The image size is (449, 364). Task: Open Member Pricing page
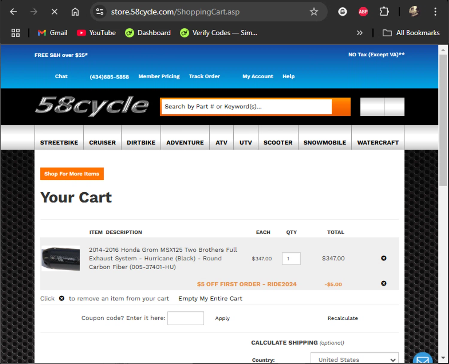[x=159, y=76]
